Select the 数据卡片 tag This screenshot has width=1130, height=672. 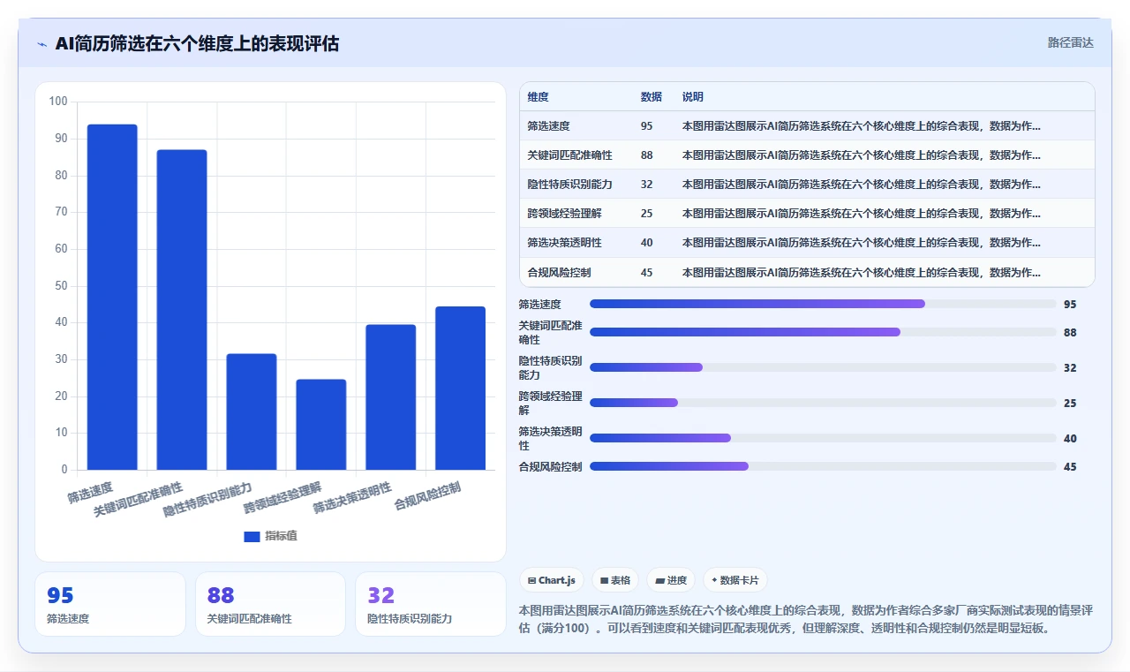tap(735, 580)
